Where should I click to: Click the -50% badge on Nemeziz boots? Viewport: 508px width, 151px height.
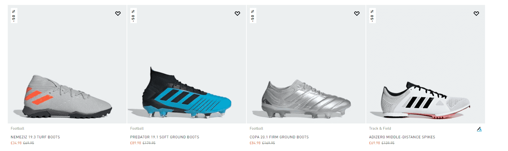(14, 15)
